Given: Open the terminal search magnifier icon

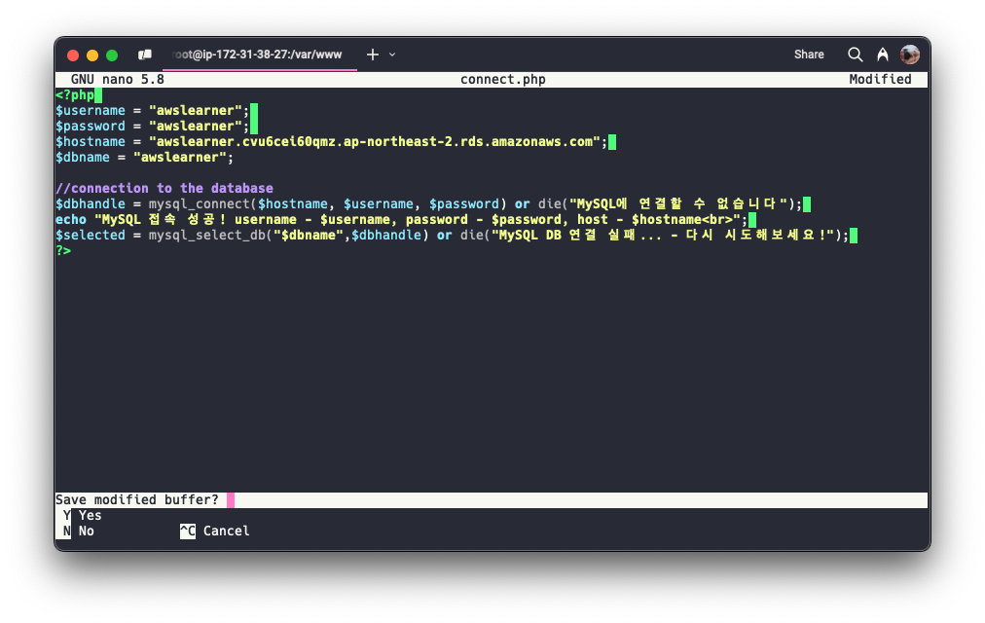Looking at the screenshot, I should point(855,55).
